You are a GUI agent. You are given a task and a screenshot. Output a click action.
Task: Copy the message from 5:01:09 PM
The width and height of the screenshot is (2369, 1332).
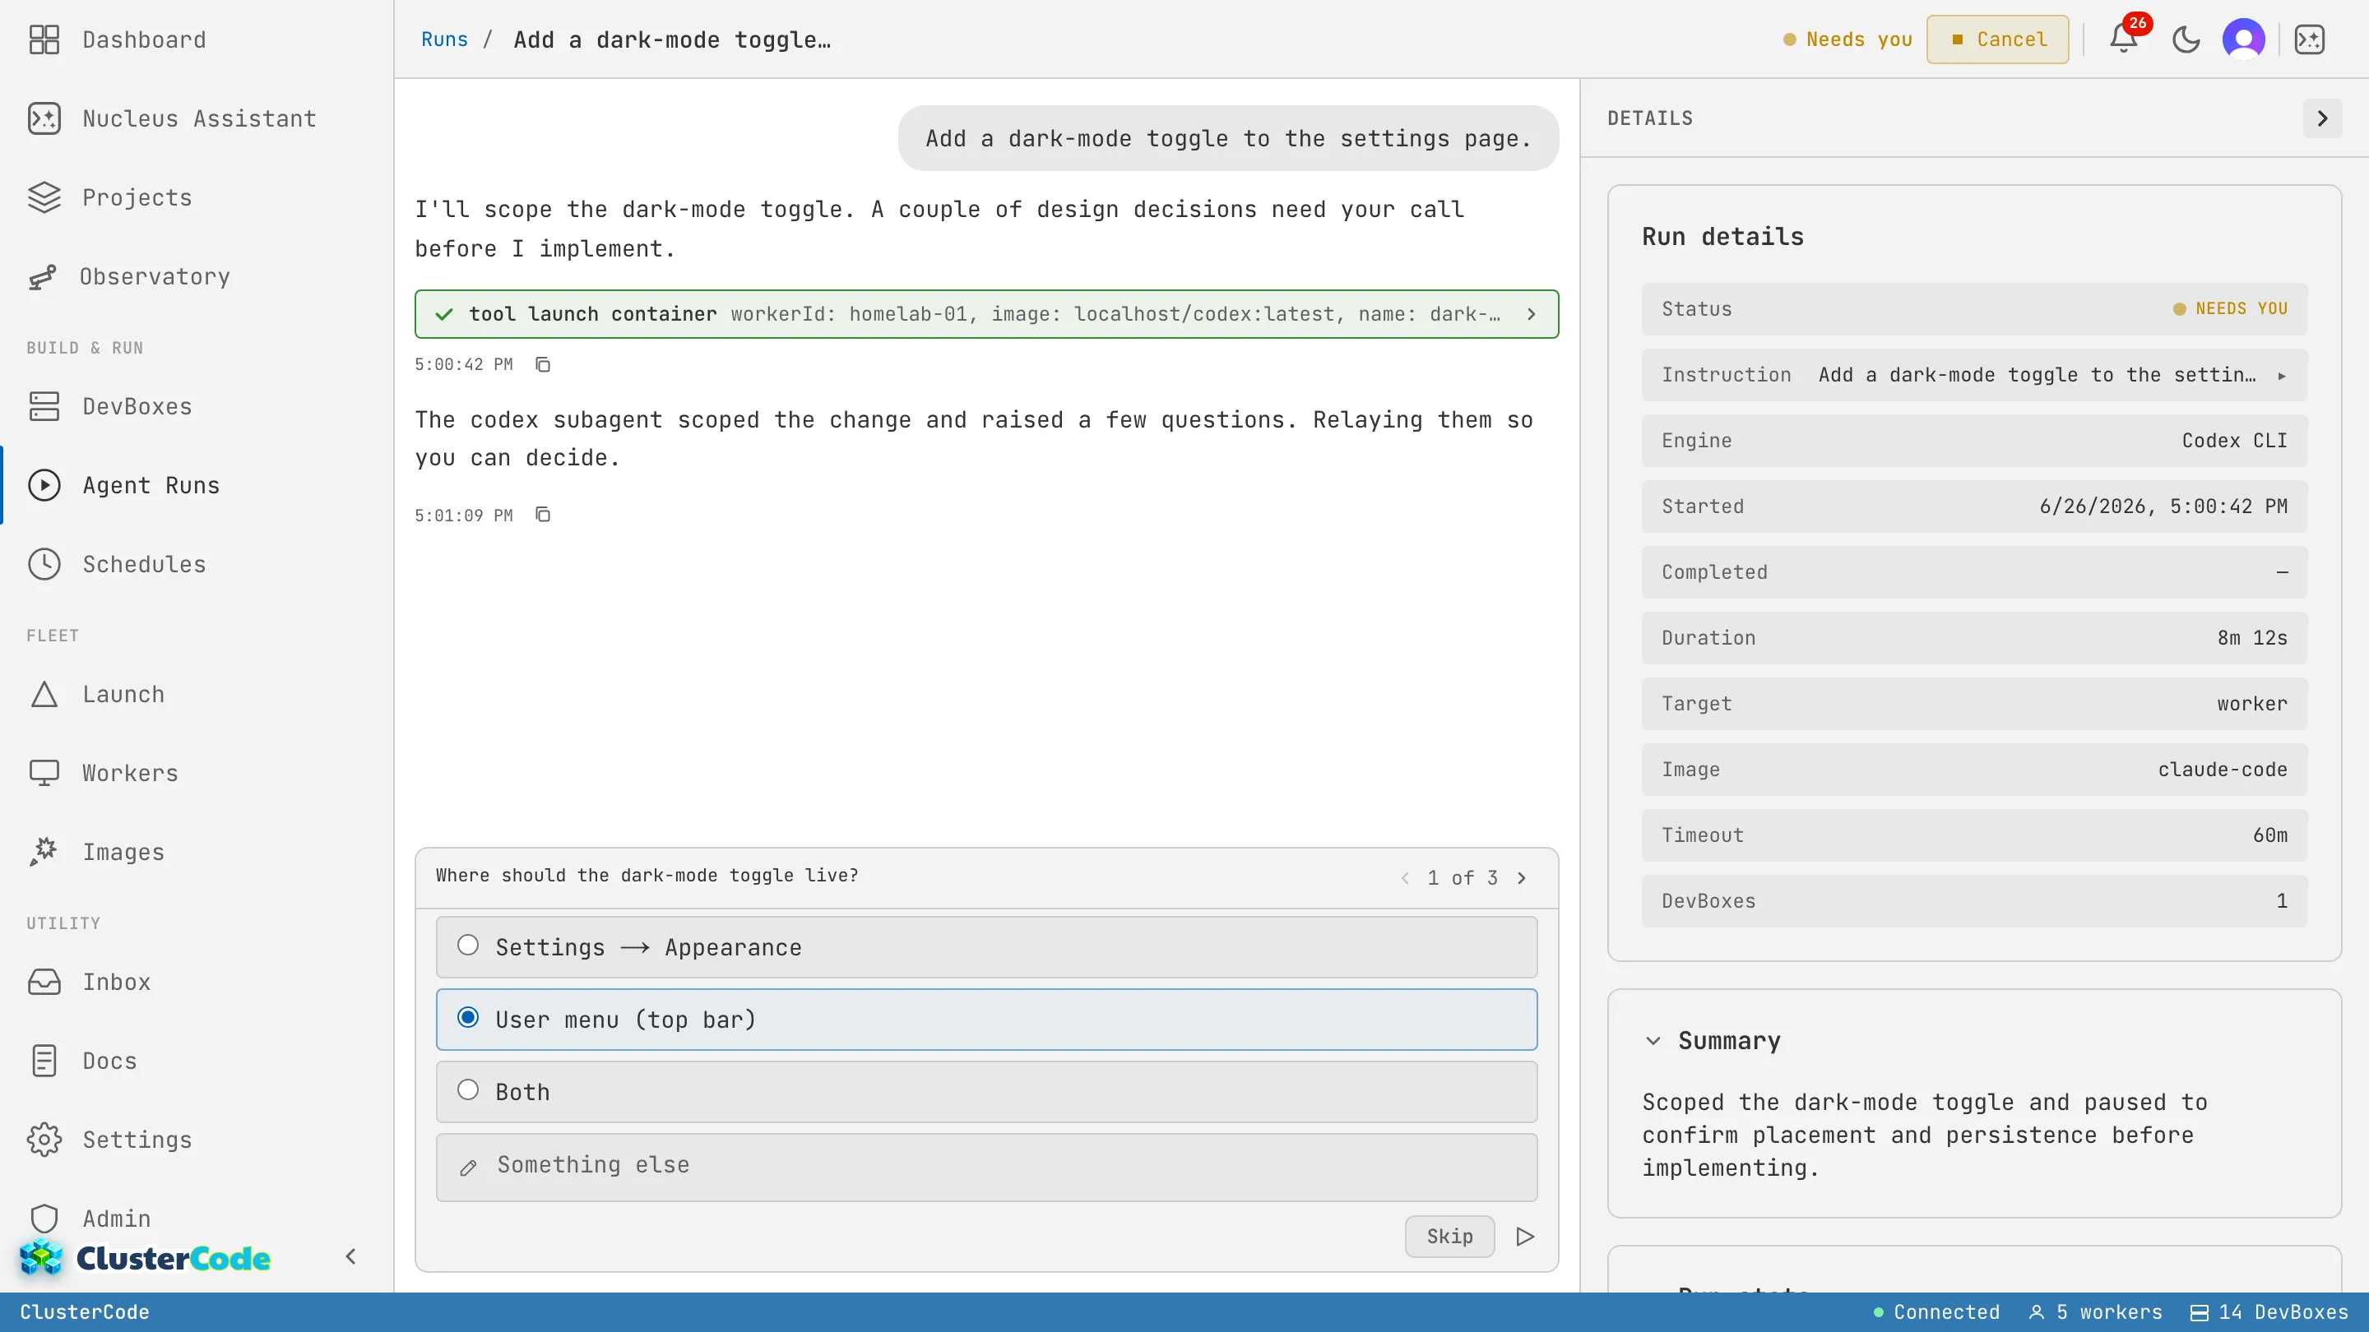click(543, 515)
